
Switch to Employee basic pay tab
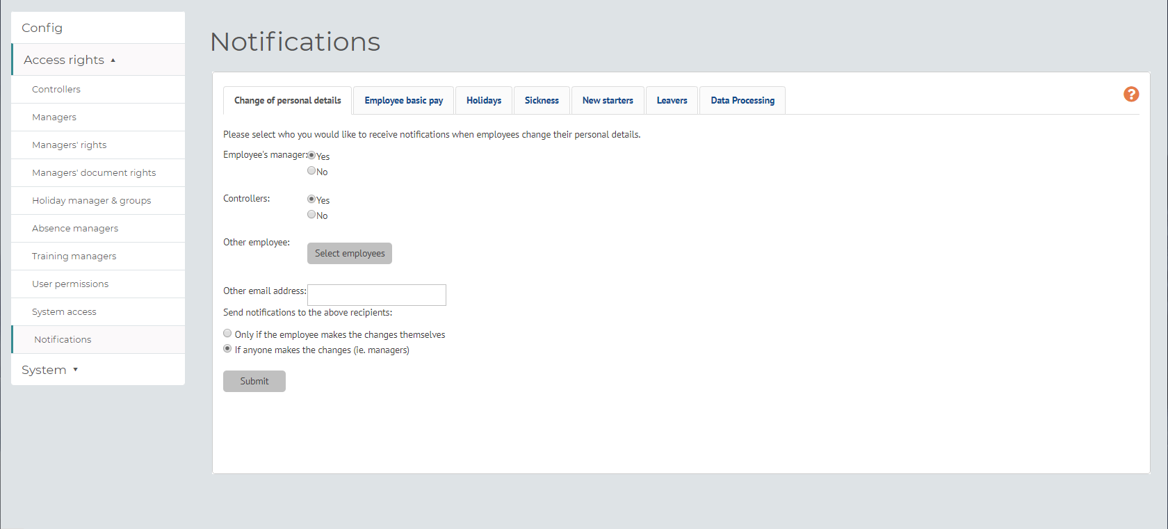tap(403, 100)
